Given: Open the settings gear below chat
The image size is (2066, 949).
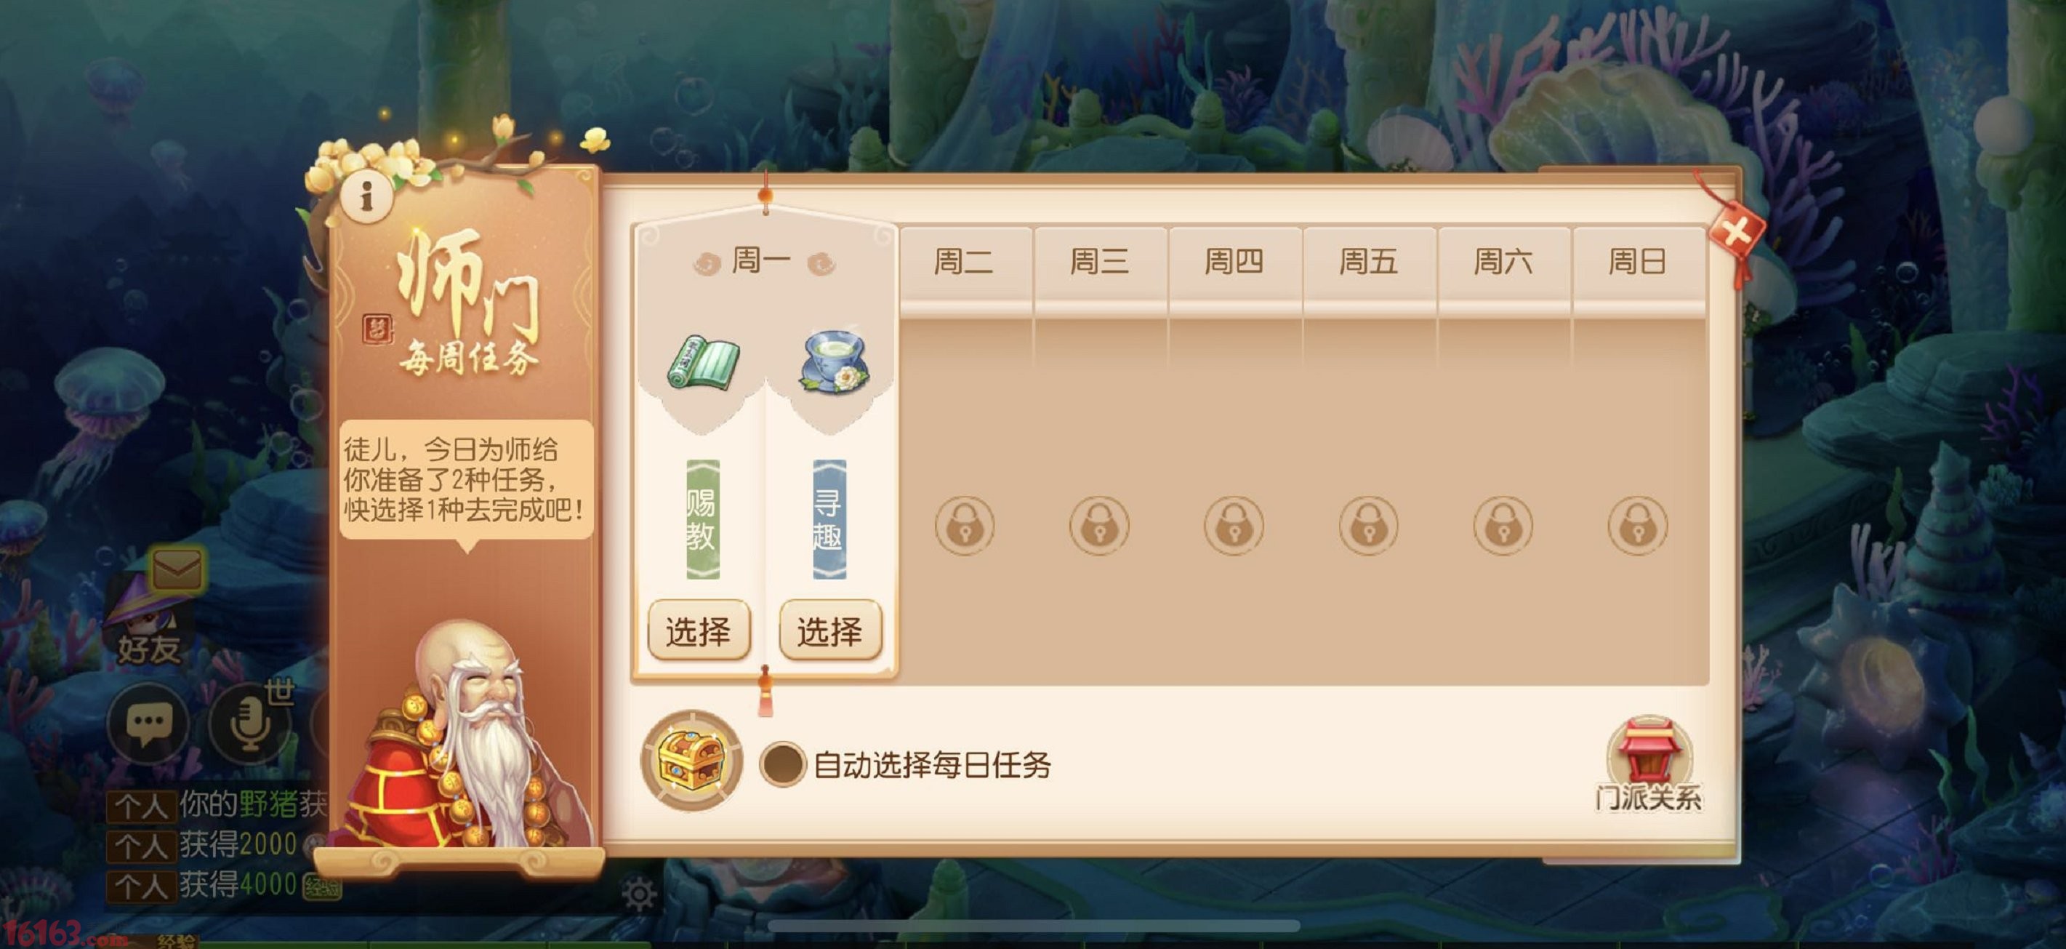Looking at the screenshot, I should click(639, 894).
